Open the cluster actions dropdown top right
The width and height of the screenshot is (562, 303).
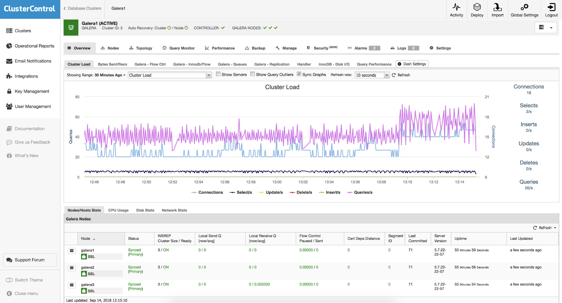tap(546, 27)
